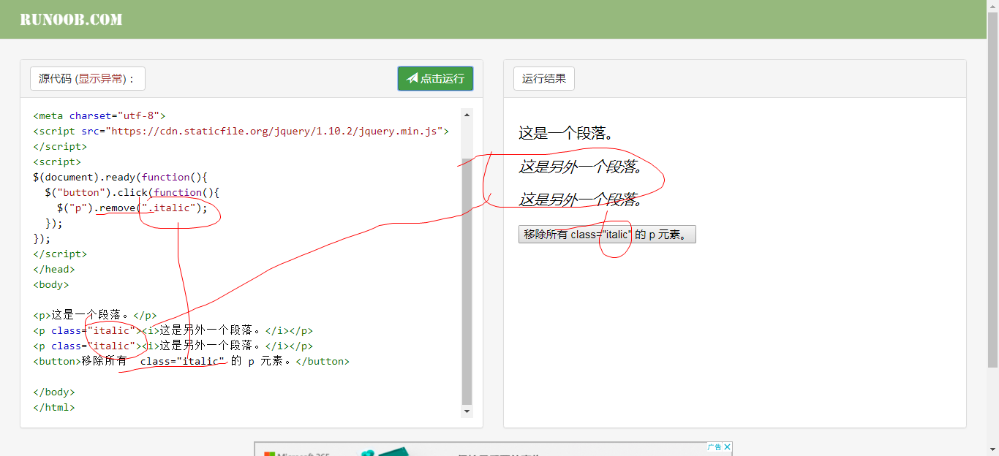Click the remove(".italic") code line
Viewport: 999px width, 456px height.
(x=132, y=208)
